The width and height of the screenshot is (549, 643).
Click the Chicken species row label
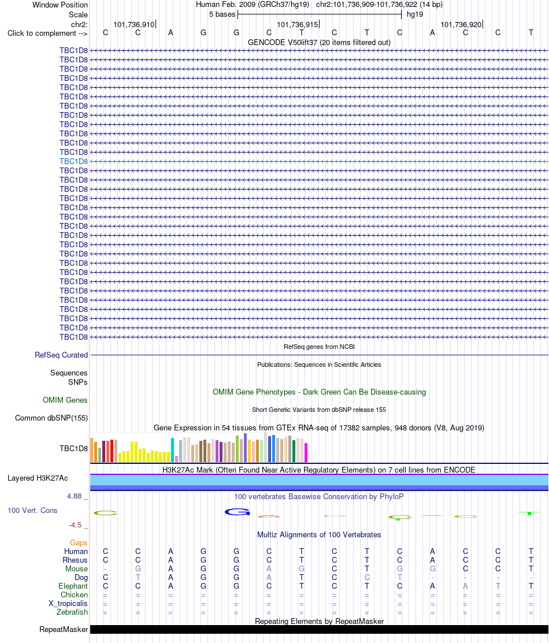pyautogui.click(x=75, y=594)
